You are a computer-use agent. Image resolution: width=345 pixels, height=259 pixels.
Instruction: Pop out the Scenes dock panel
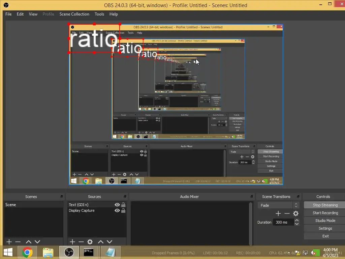pos(61,197)
